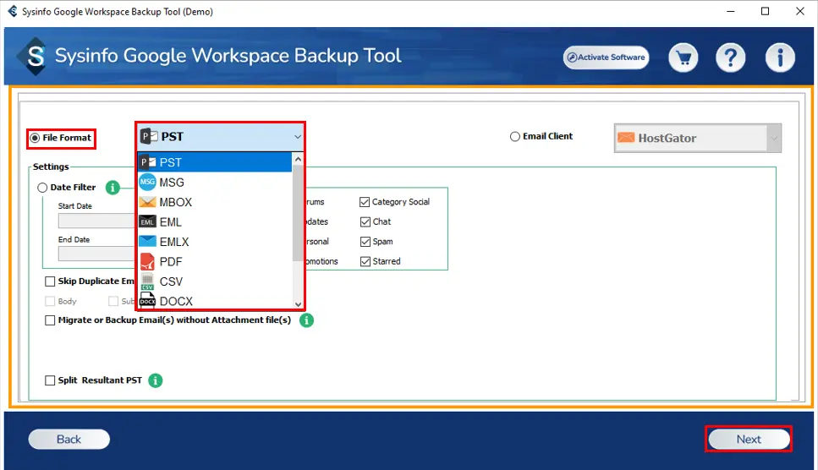Viewport: 818px width, 470px height.
Task: Choose MBOX from the format list
Action: point(176,202)
